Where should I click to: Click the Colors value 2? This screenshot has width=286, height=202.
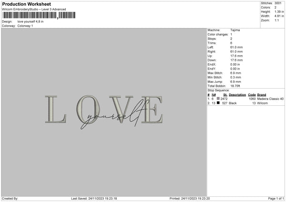pos(276,8)
